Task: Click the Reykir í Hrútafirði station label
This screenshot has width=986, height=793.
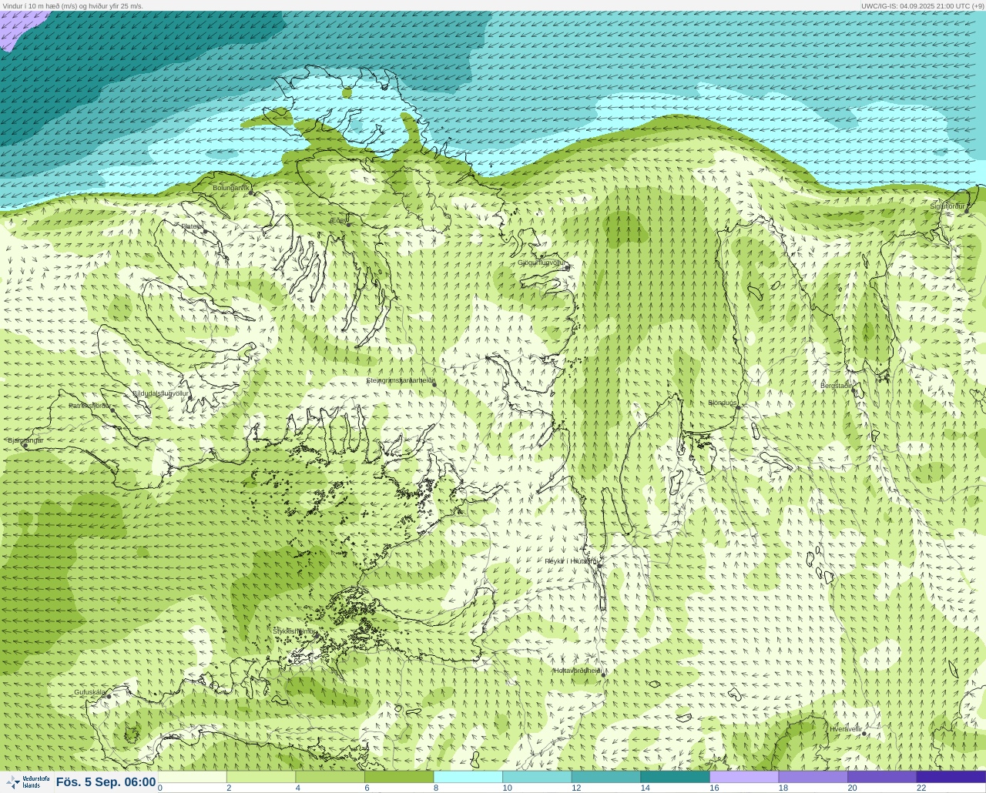Action: pyautogui.click(x=571, y=561)
